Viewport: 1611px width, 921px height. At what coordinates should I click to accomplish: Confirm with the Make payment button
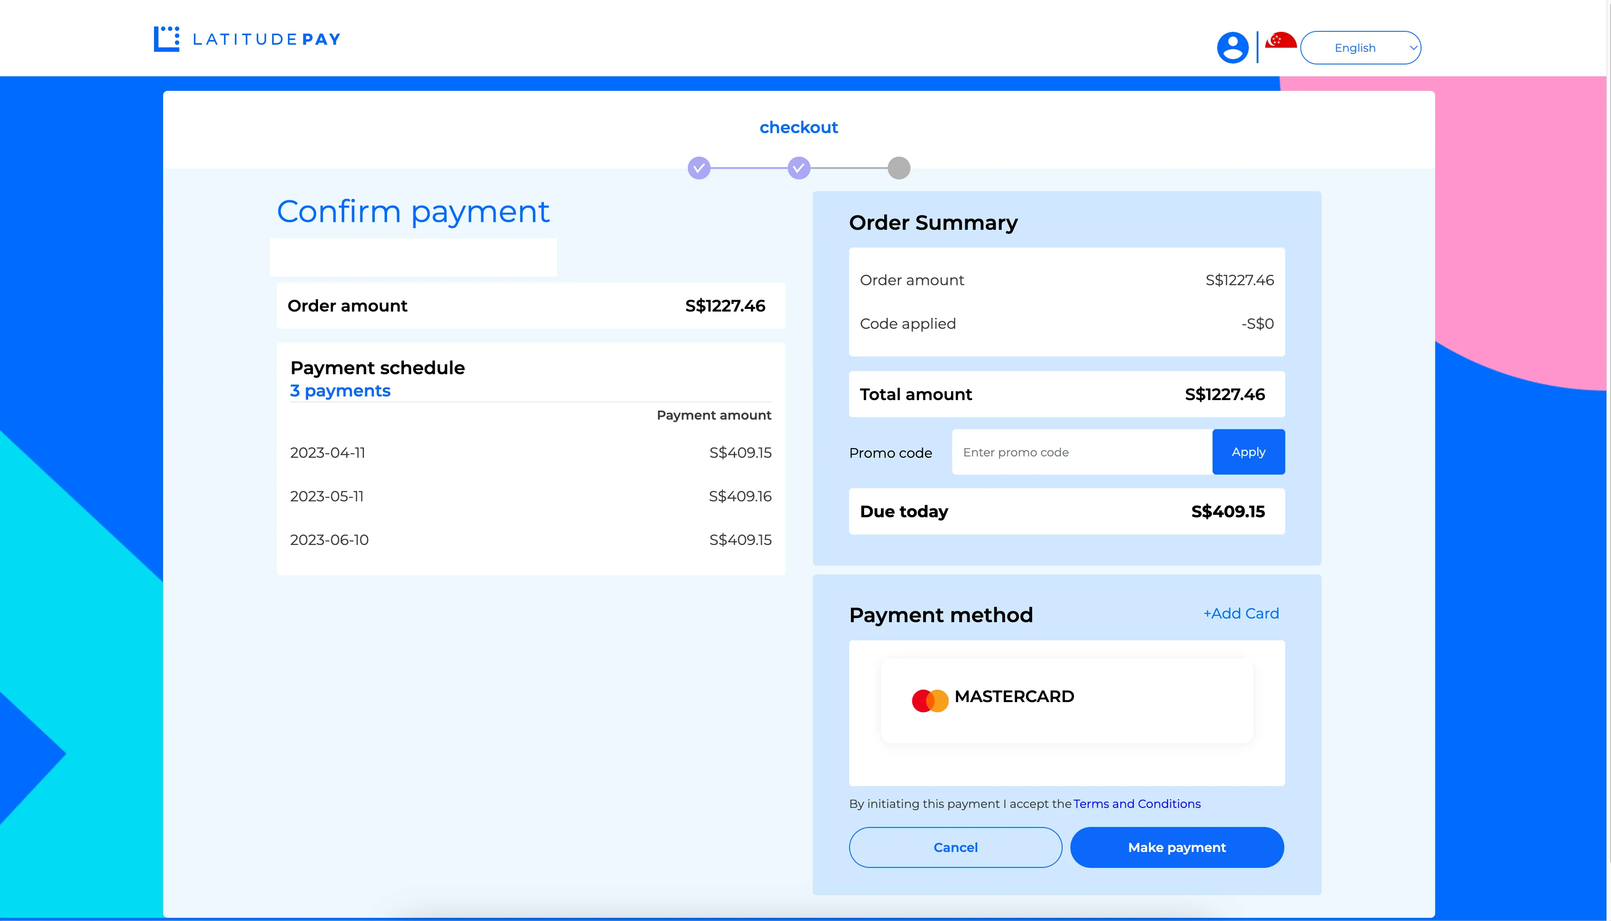pos(1176,847)
